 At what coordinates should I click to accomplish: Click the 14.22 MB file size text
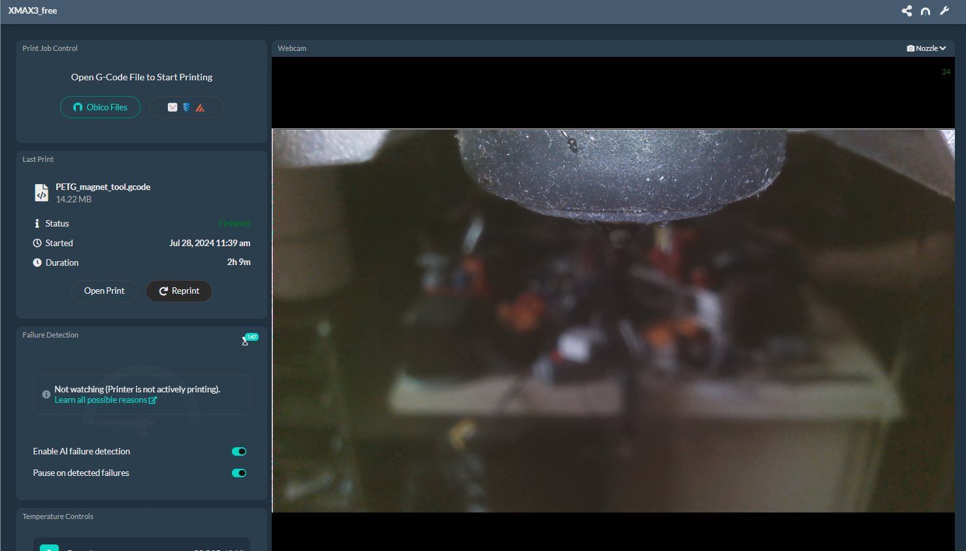(74, 199)
